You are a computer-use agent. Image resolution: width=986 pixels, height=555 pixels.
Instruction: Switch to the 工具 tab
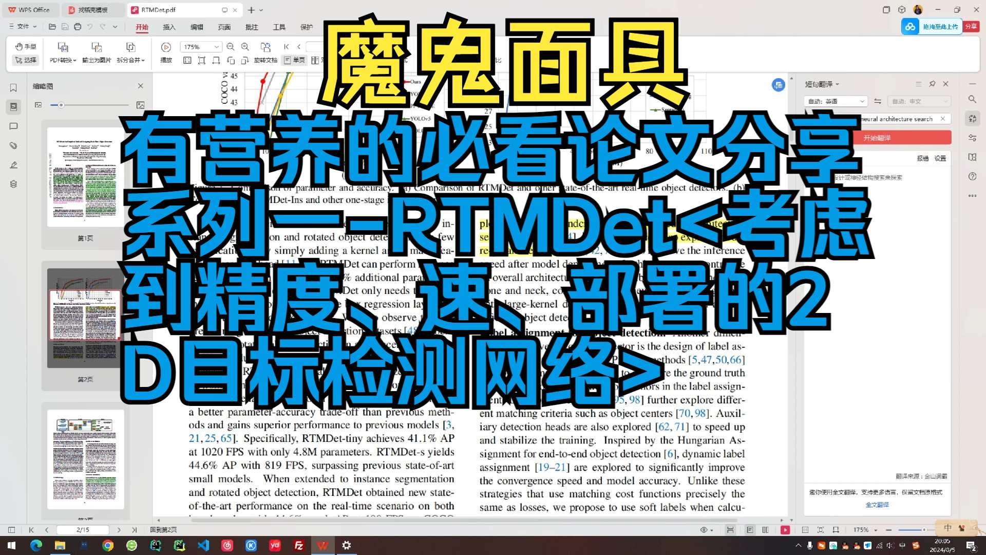coord(279,27)
